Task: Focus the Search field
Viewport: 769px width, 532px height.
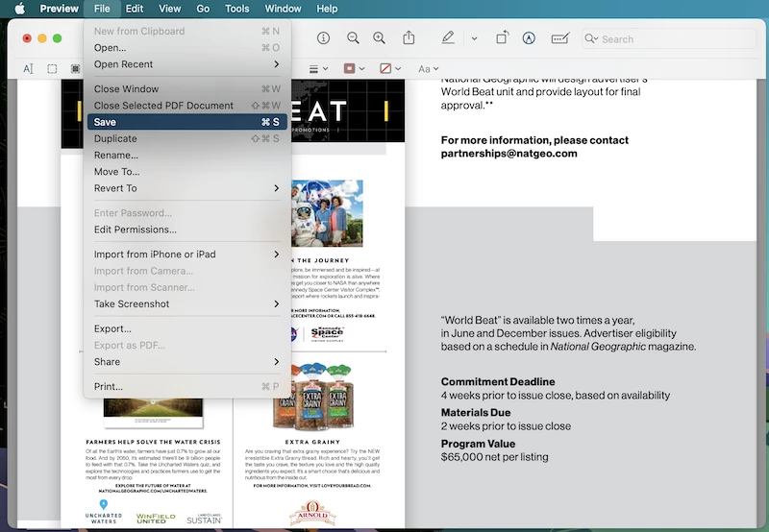Action: [668, 38]
